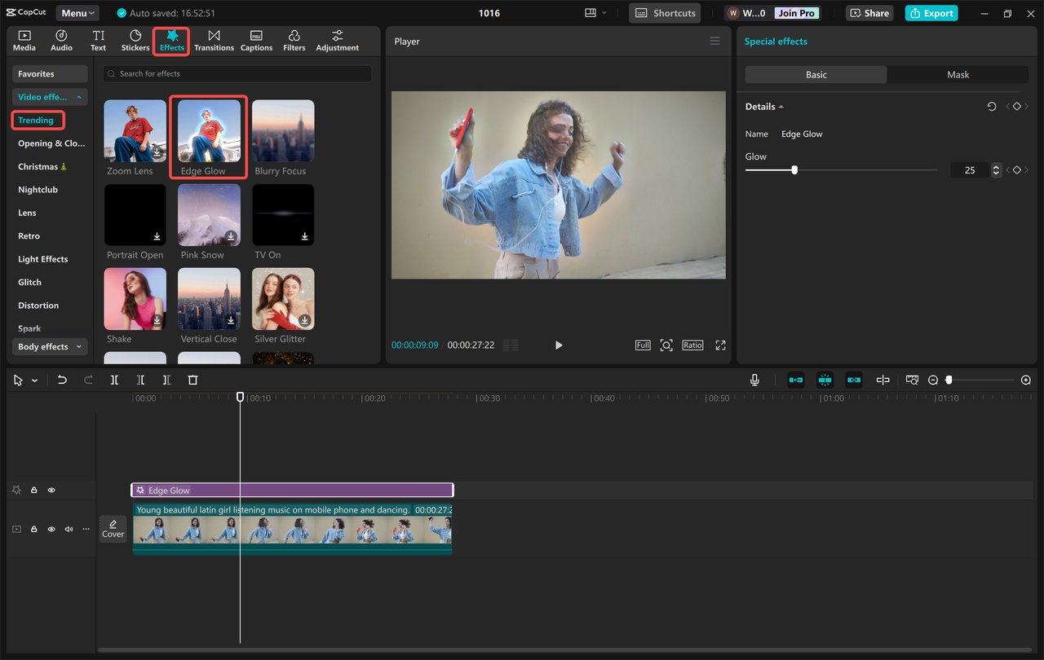Screen dimensions: 1044x660
Task: Select the Transitions panel
Action: (214, 39)
